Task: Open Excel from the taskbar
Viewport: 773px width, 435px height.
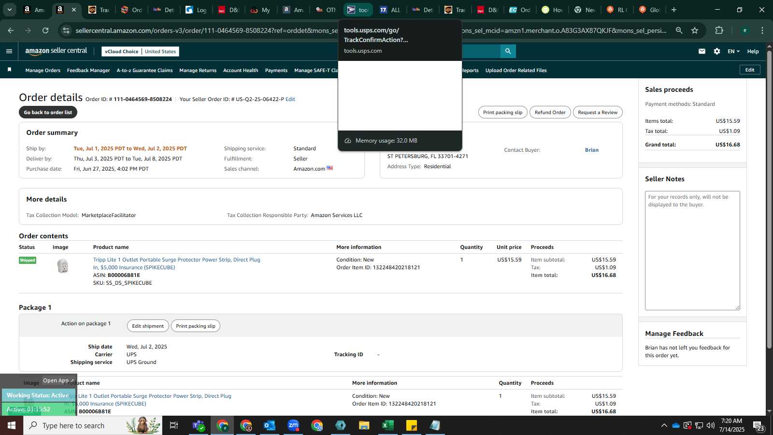Action: [x=387, y=425]
